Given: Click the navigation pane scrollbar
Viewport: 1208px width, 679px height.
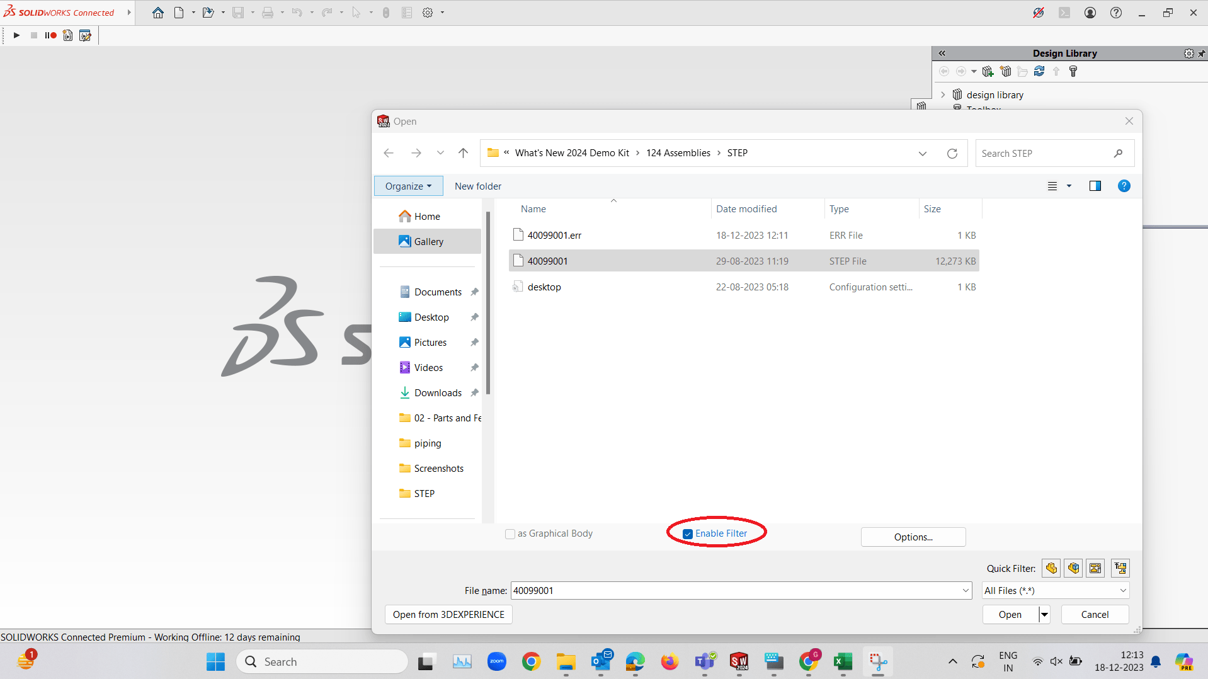Looking at the screenshot, I should point(488,304).
